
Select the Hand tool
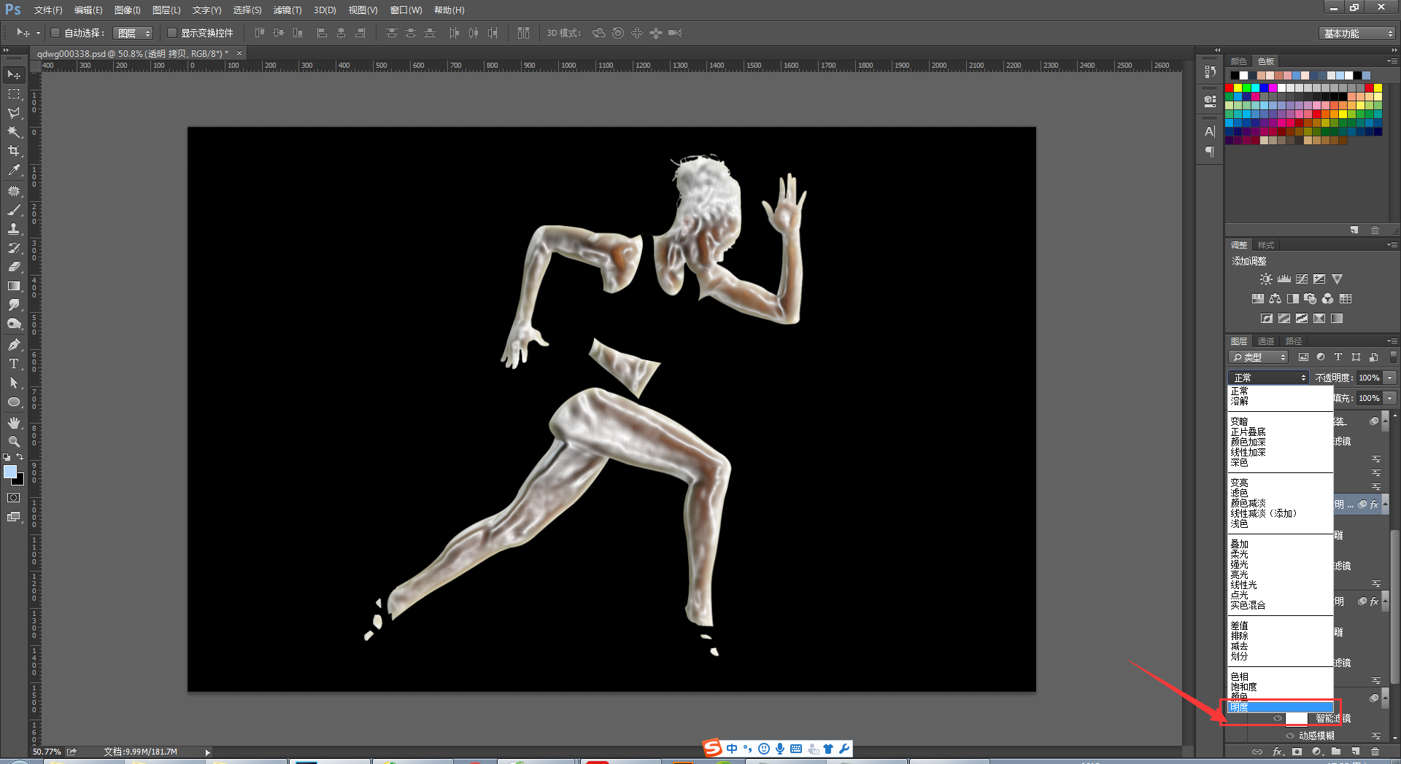[14, 423]
